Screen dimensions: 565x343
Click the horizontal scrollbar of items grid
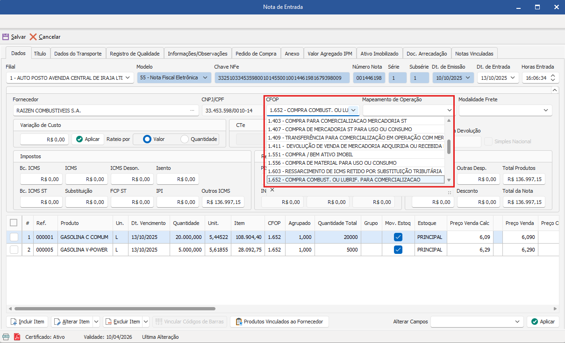click(x=114, y=308)
